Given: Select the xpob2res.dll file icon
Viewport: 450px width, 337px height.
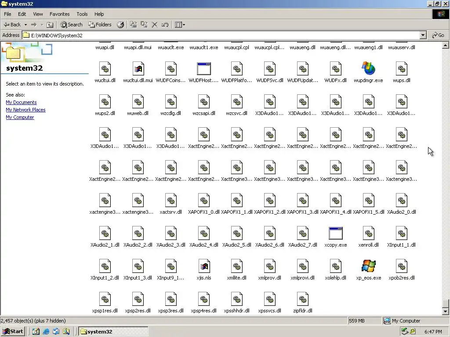Looking at the screenshot, I should (402, 266).
